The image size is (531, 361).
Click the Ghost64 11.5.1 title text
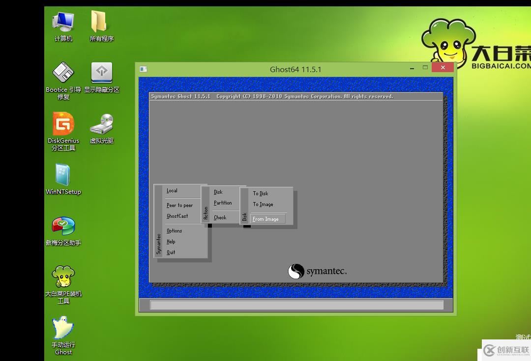point(295,70)
